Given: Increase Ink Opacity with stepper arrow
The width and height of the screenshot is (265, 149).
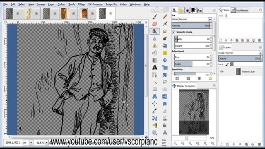Looking at the screenshot, I should [x=211, y=24].
